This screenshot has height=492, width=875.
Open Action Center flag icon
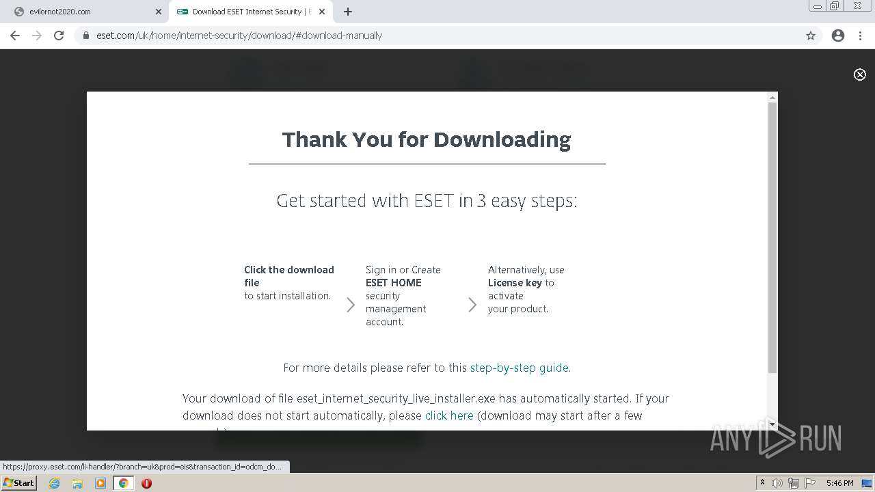(809, 483)
